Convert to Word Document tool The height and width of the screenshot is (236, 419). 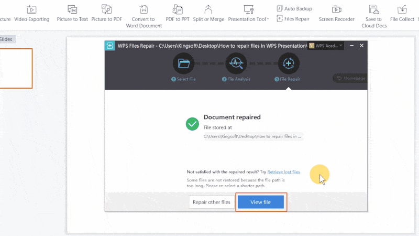pyautogui.click(x=144, y=16)
